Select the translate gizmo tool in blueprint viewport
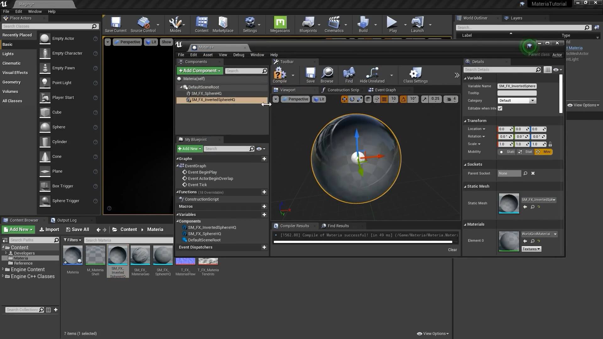 click(345, 99)
